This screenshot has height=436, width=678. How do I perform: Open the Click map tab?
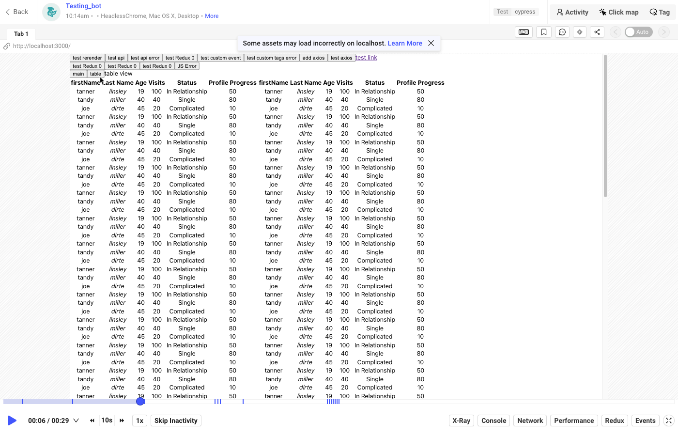[x=618, y=12]
